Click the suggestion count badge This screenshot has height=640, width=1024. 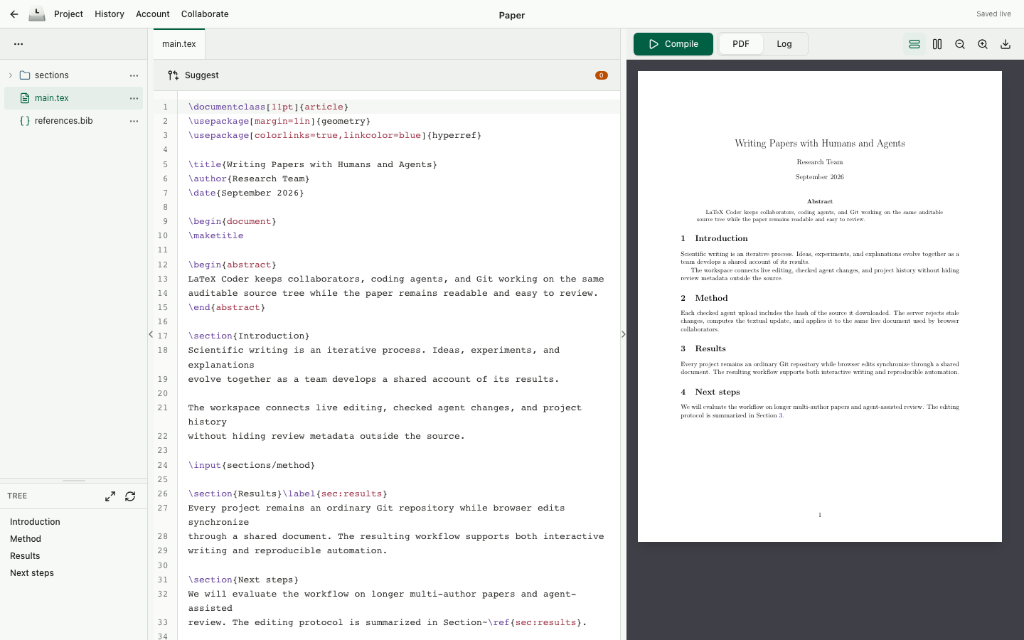point(602,75)
